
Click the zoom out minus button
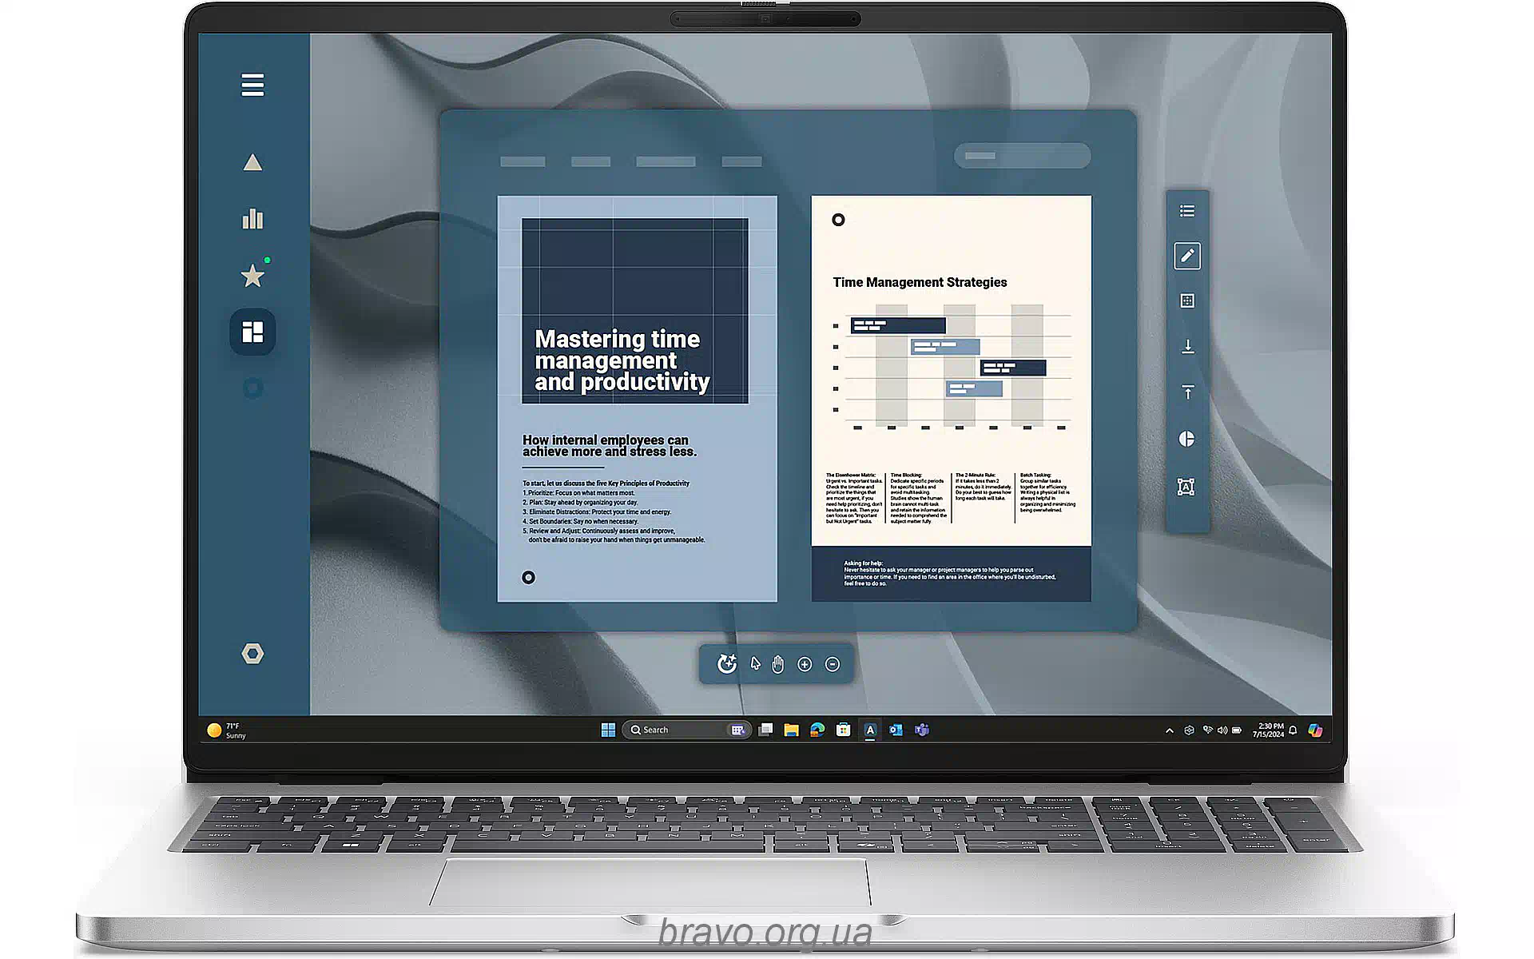click(833, 664)
